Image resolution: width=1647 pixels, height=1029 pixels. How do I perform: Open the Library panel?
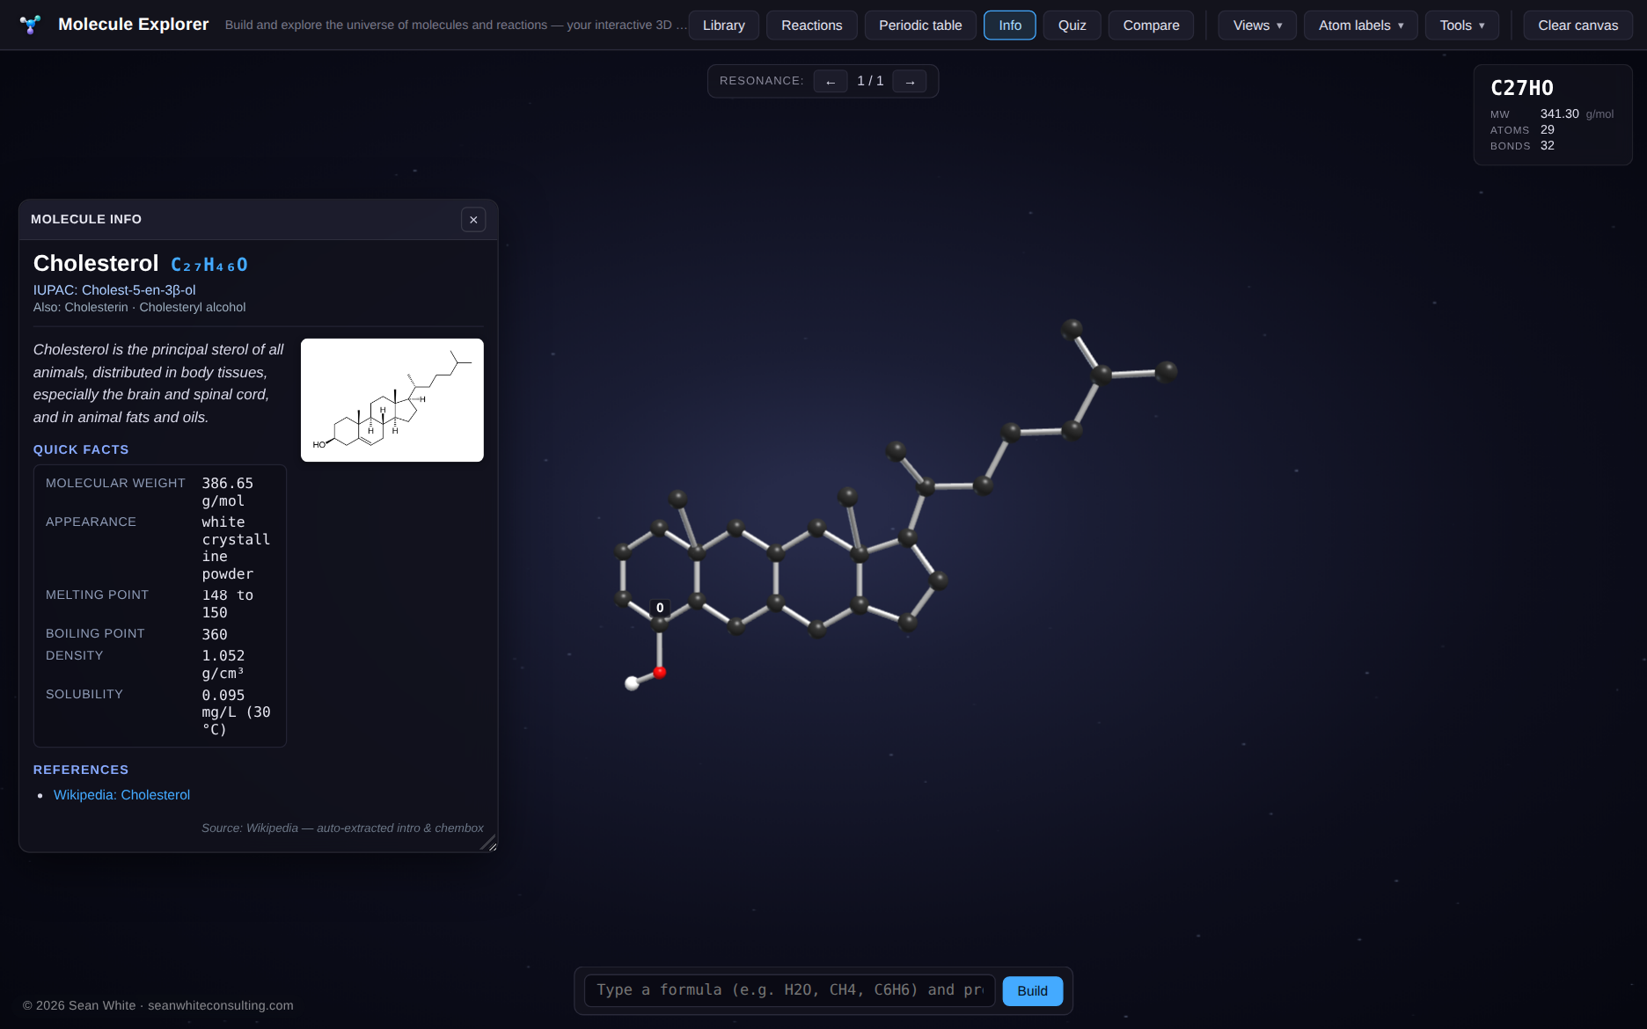click(x=724, y=26)
